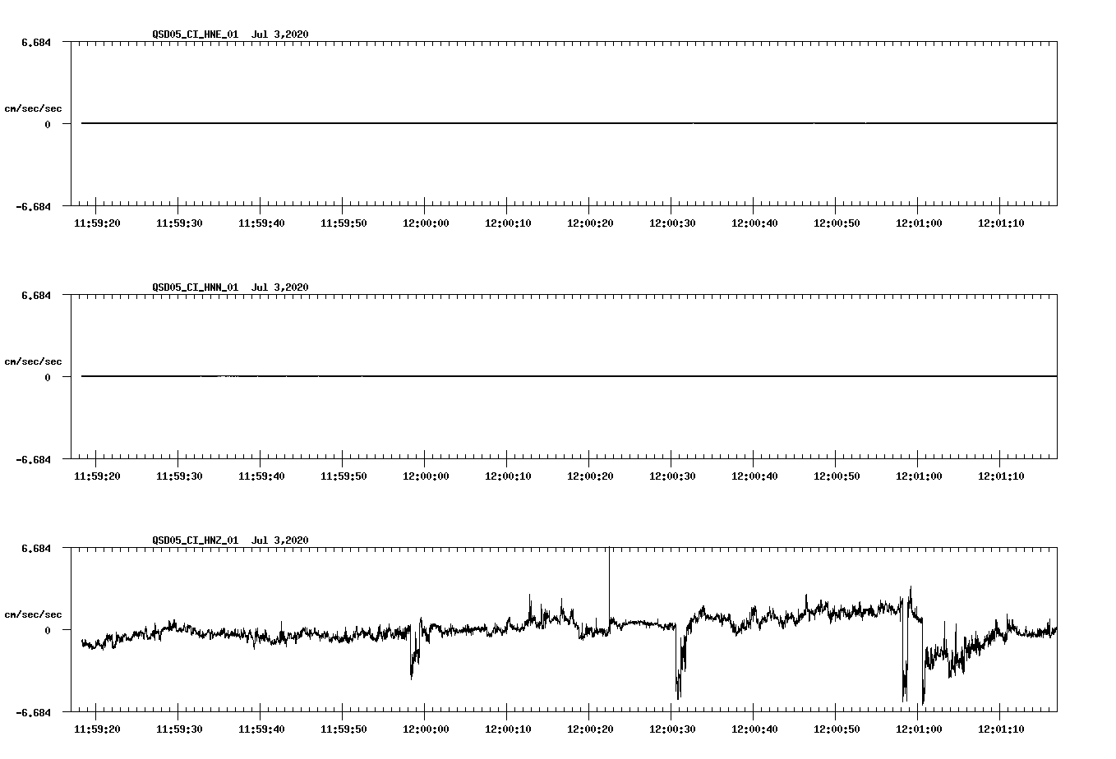Click the 12:01:00 time label under HNZ plot
The width and height of the screenshot is (1116, 759).
click(919, 729)
